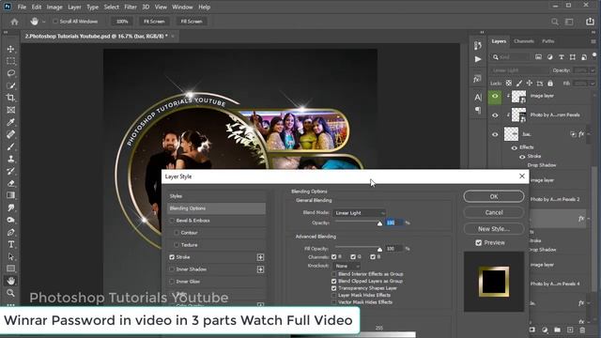Image resolution: width=601 pixels, height=338 pixels.
Task: Hide the top 'image layer' eye icon
Action: (x=495, y=96)
